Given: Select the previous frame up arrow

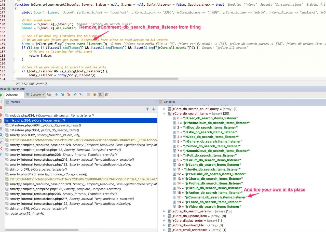Looking at the screenshot, I should tap(147, 109).
